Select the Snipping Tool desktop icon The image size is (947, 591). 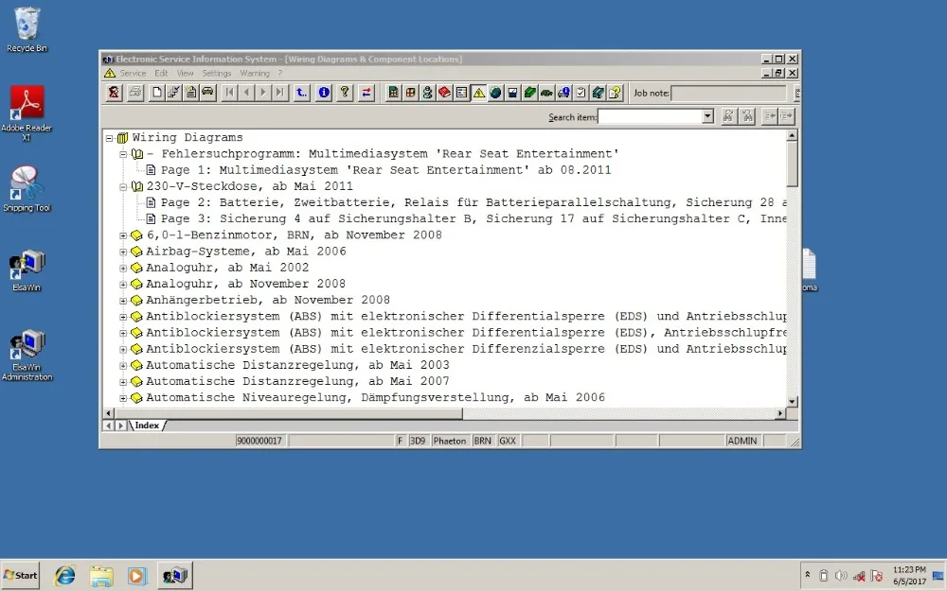tap(27, 189)
